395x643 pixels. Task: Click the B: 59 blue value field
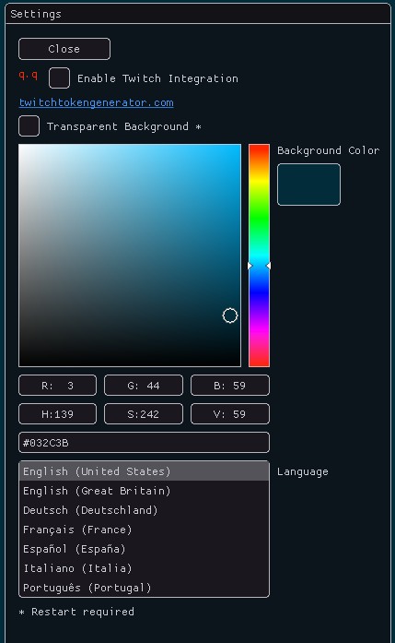coord(230,386)
